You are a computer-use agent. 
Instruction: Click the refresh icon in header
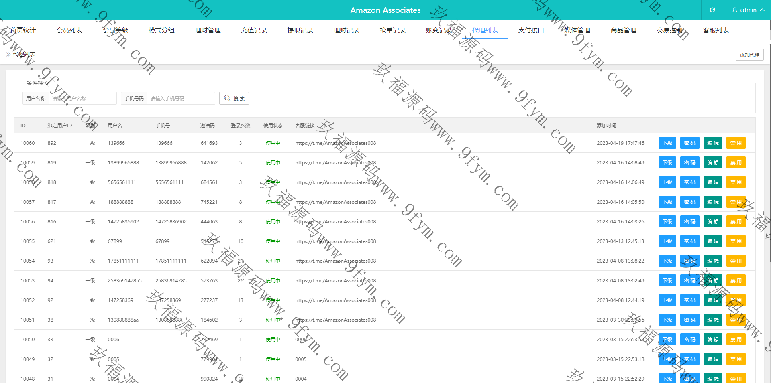(712, 10)
